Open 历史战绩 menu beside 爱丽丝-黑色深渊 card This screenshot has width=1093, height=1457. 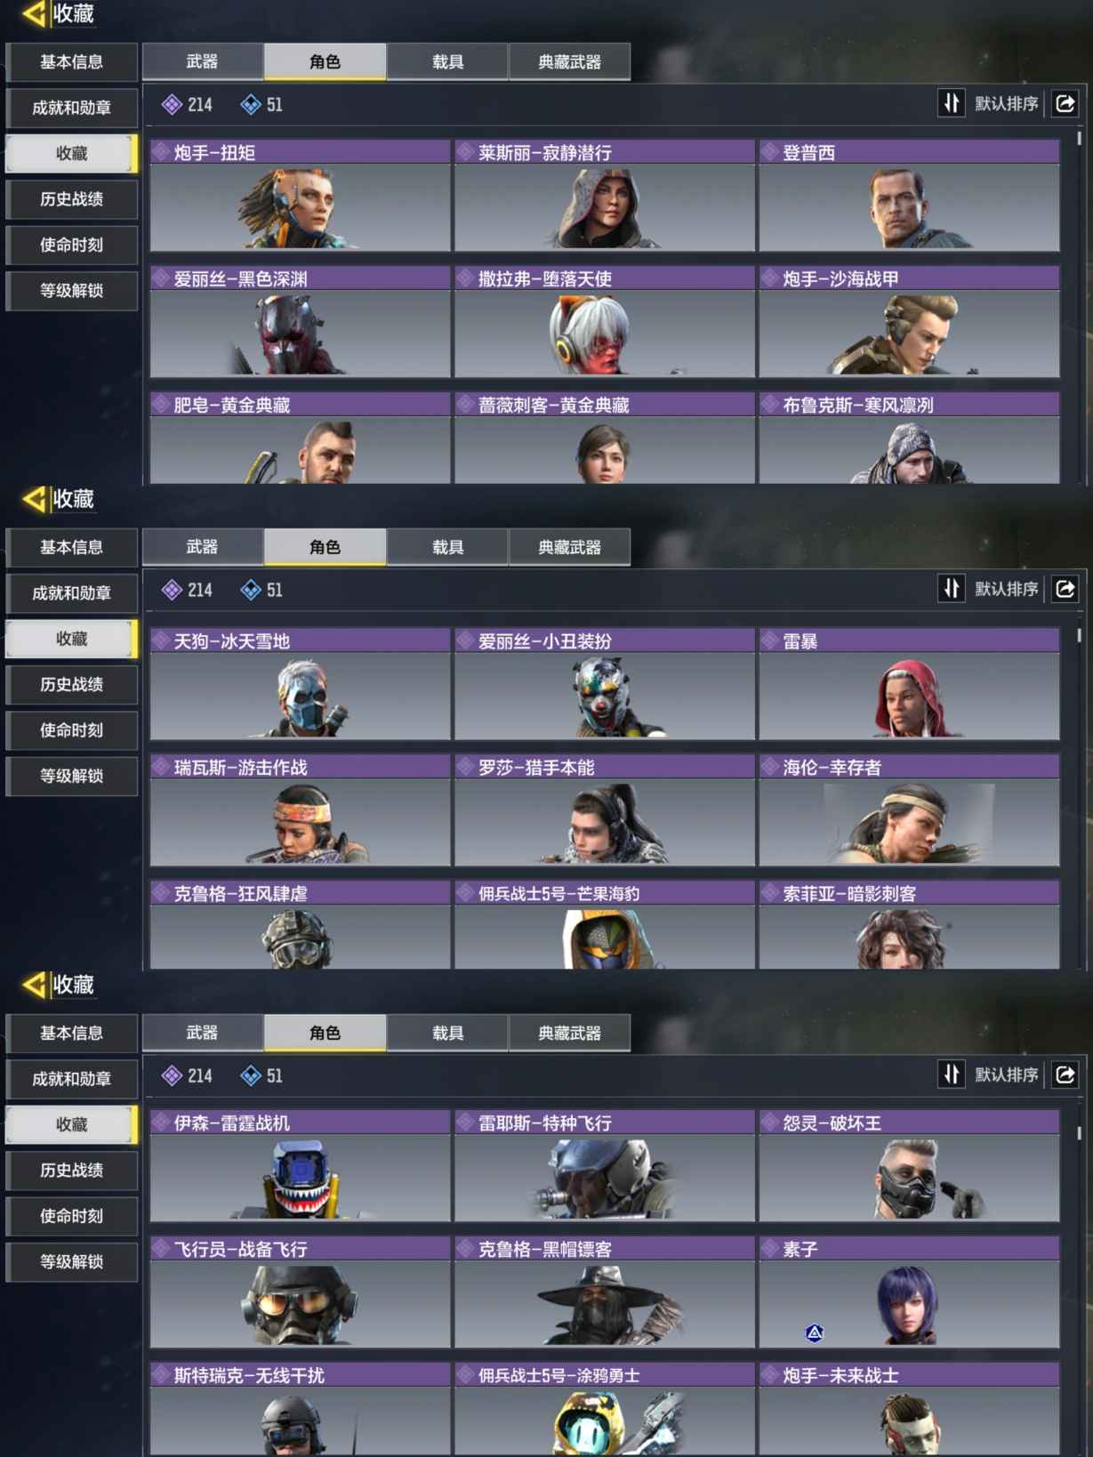[x=72, y=198]
